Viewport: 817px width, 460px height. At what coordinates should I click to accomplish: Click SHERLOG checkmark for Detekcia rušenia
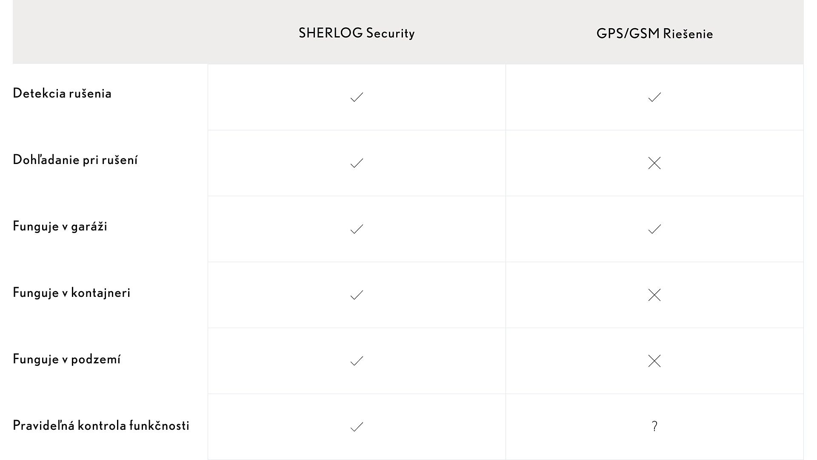tap(357, 97)
